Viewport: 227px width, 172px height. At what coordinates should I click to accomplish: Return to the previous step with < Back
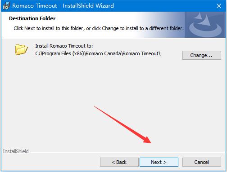(x=119, y=162)
